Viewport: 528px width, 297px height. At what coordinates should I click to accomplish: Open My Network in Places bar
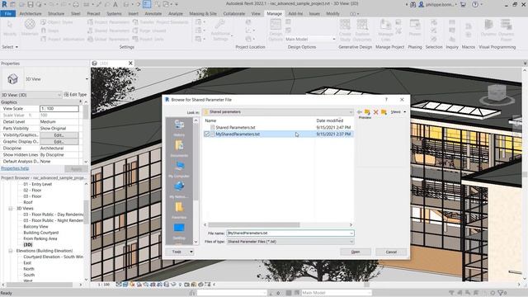[179, 190]
